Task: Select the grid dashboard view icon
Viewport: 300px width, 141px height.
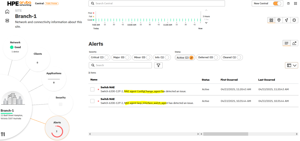Action: tap(271, 20)
